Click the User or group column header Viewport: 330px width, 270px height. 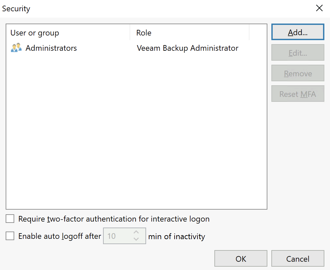34,33
